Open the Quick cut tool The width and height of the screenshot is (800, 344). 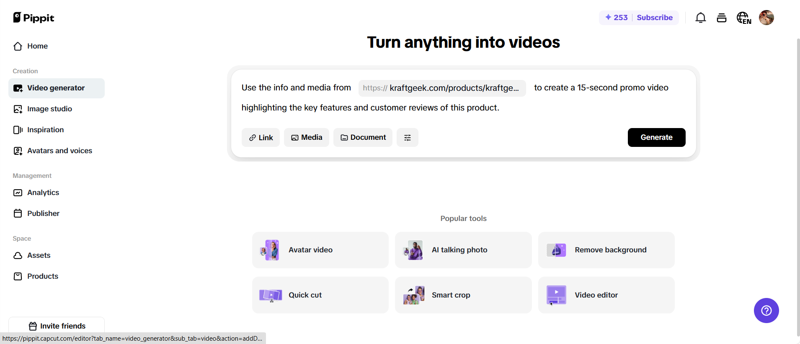click(320, 295)
